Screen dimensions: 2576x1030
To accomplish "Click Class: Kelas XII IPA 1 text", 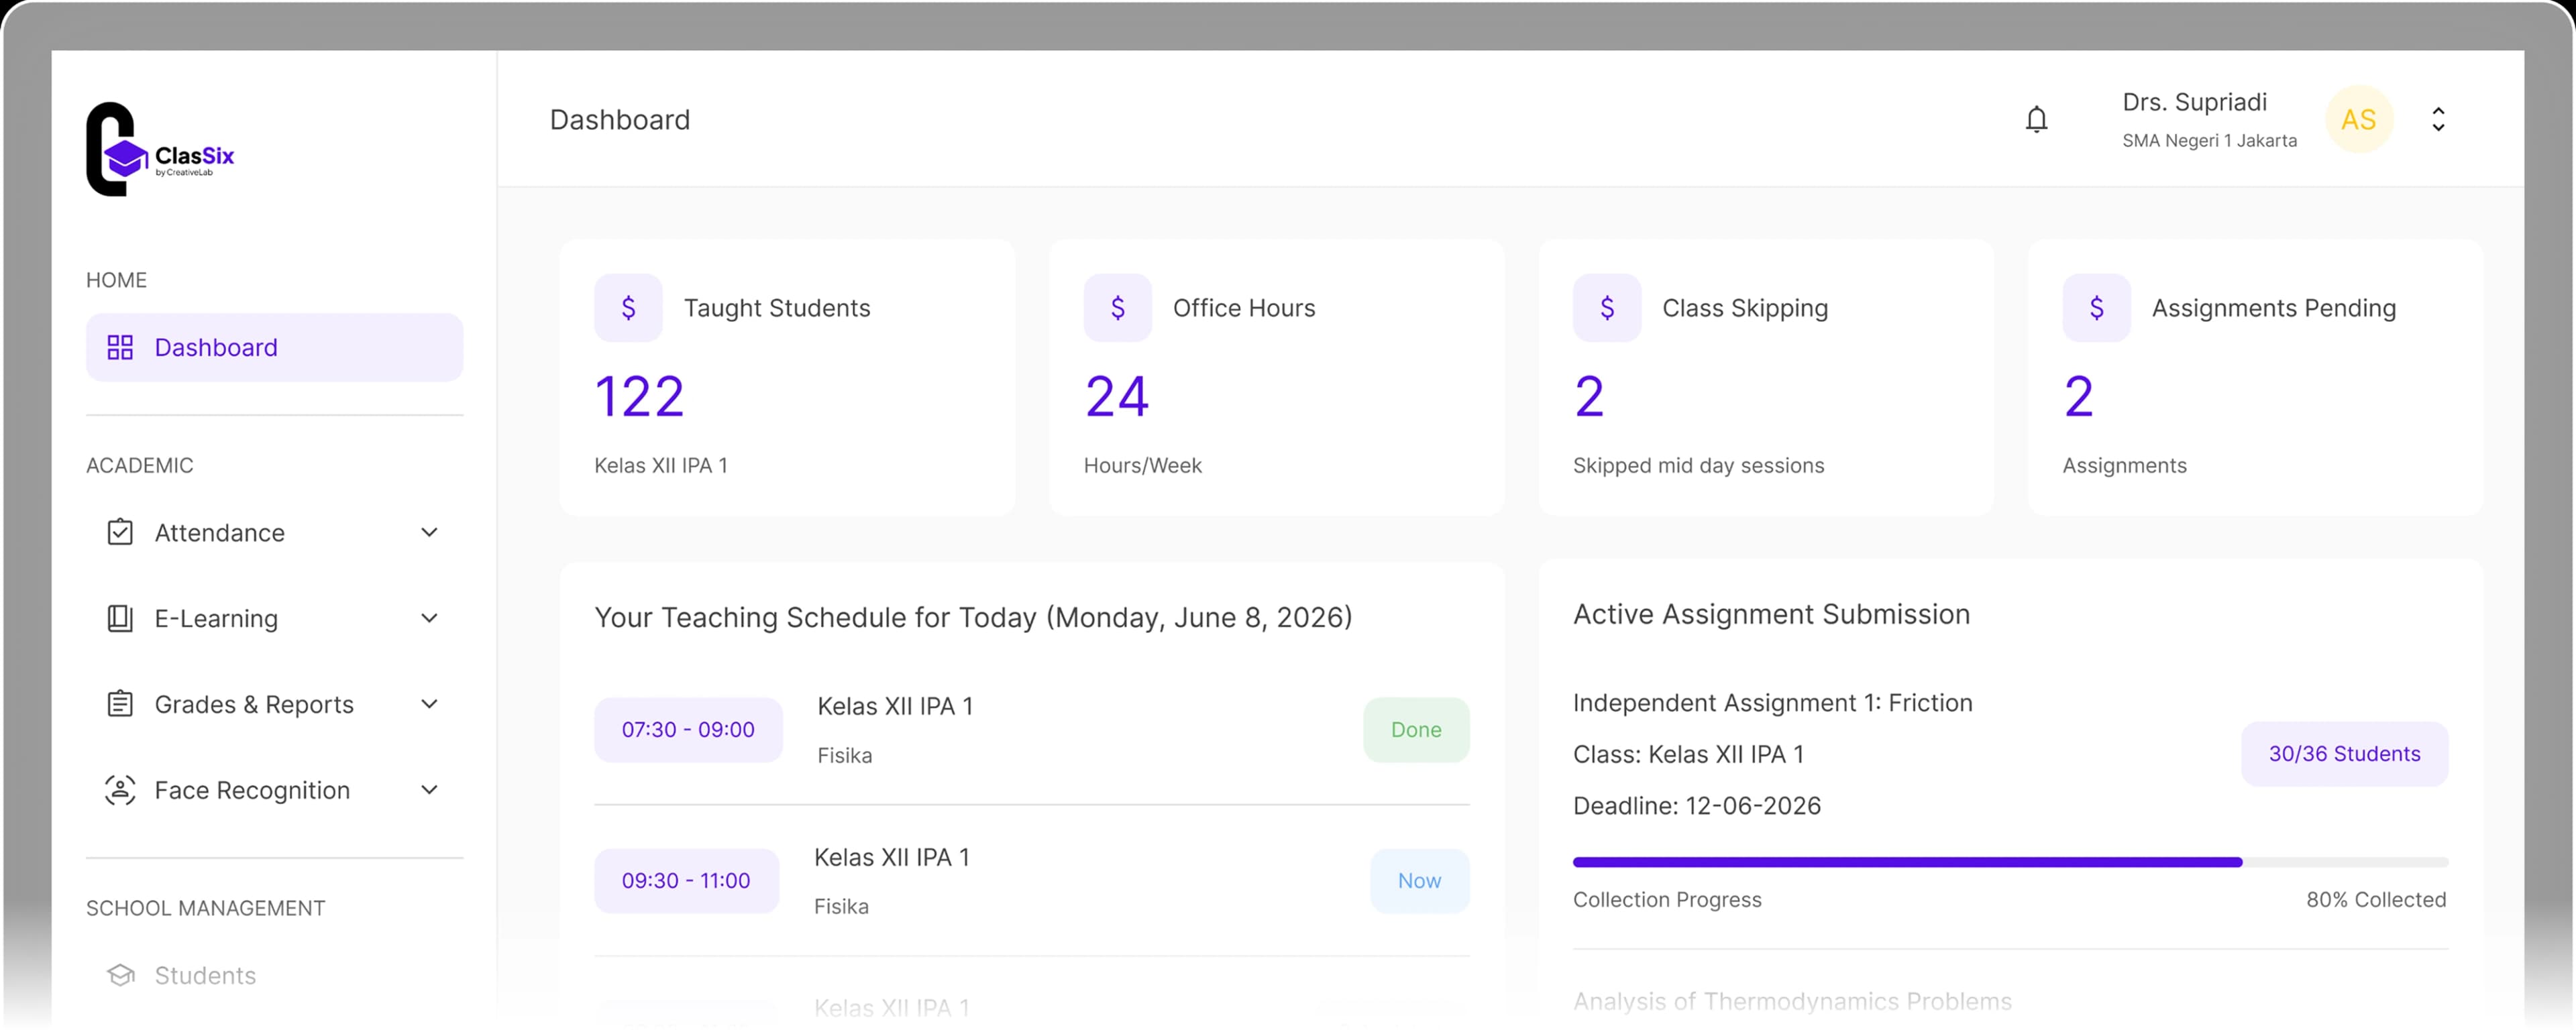I will coord(1688,754).
